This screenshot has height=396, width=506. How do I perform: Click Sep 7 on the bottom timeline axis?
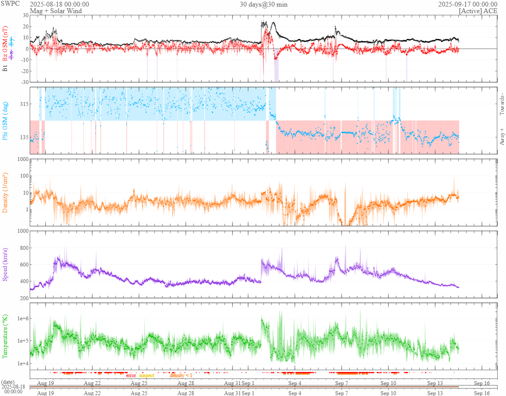[341, 393]
